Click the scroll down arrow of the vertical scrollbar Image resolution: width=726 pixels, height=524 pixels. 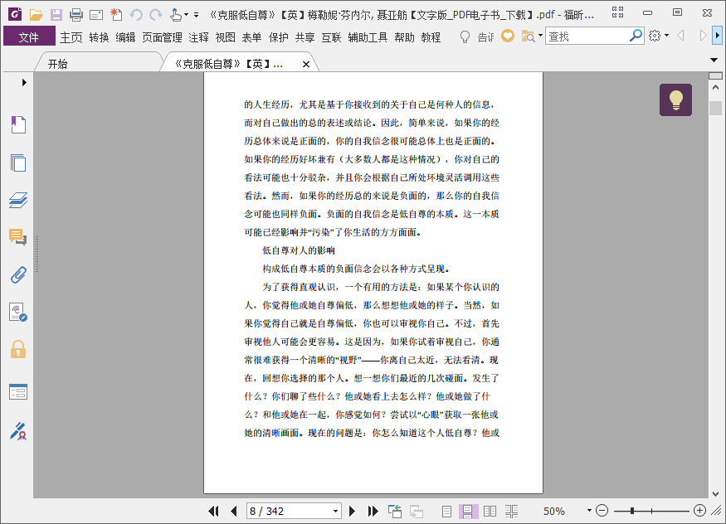[715, 493]
